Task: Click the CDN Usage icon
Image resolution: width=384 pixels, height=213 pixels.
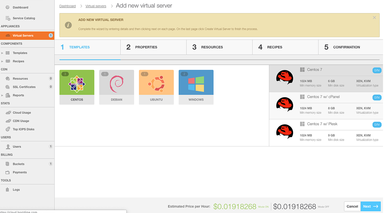Action: (x=8, y=121)
